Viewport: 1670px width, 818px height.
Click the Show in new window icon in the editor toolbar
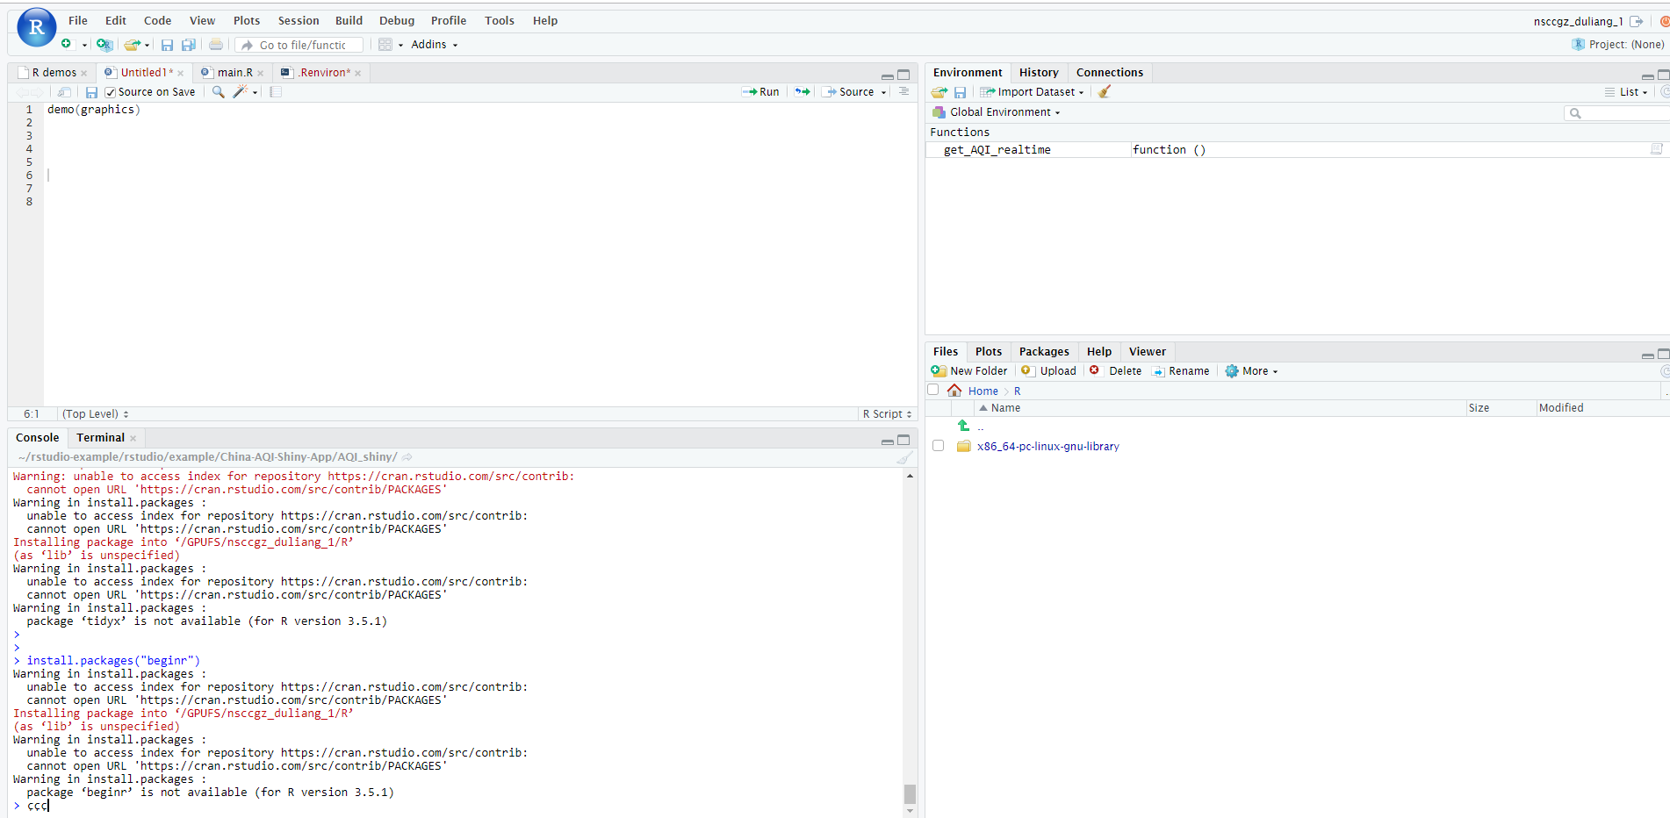pyautogui.click(x=64, y=92)
